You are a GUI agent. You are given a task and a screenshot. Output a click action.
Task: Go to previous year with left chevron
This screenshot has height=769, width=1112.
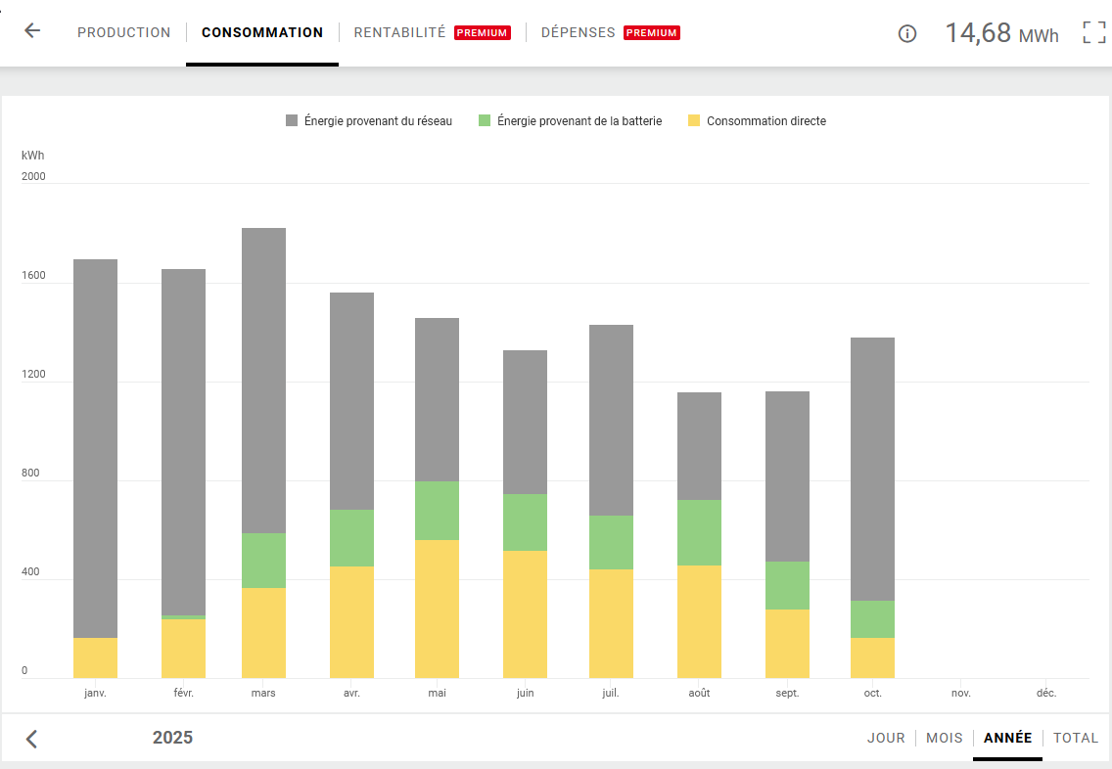coord(31,739)
